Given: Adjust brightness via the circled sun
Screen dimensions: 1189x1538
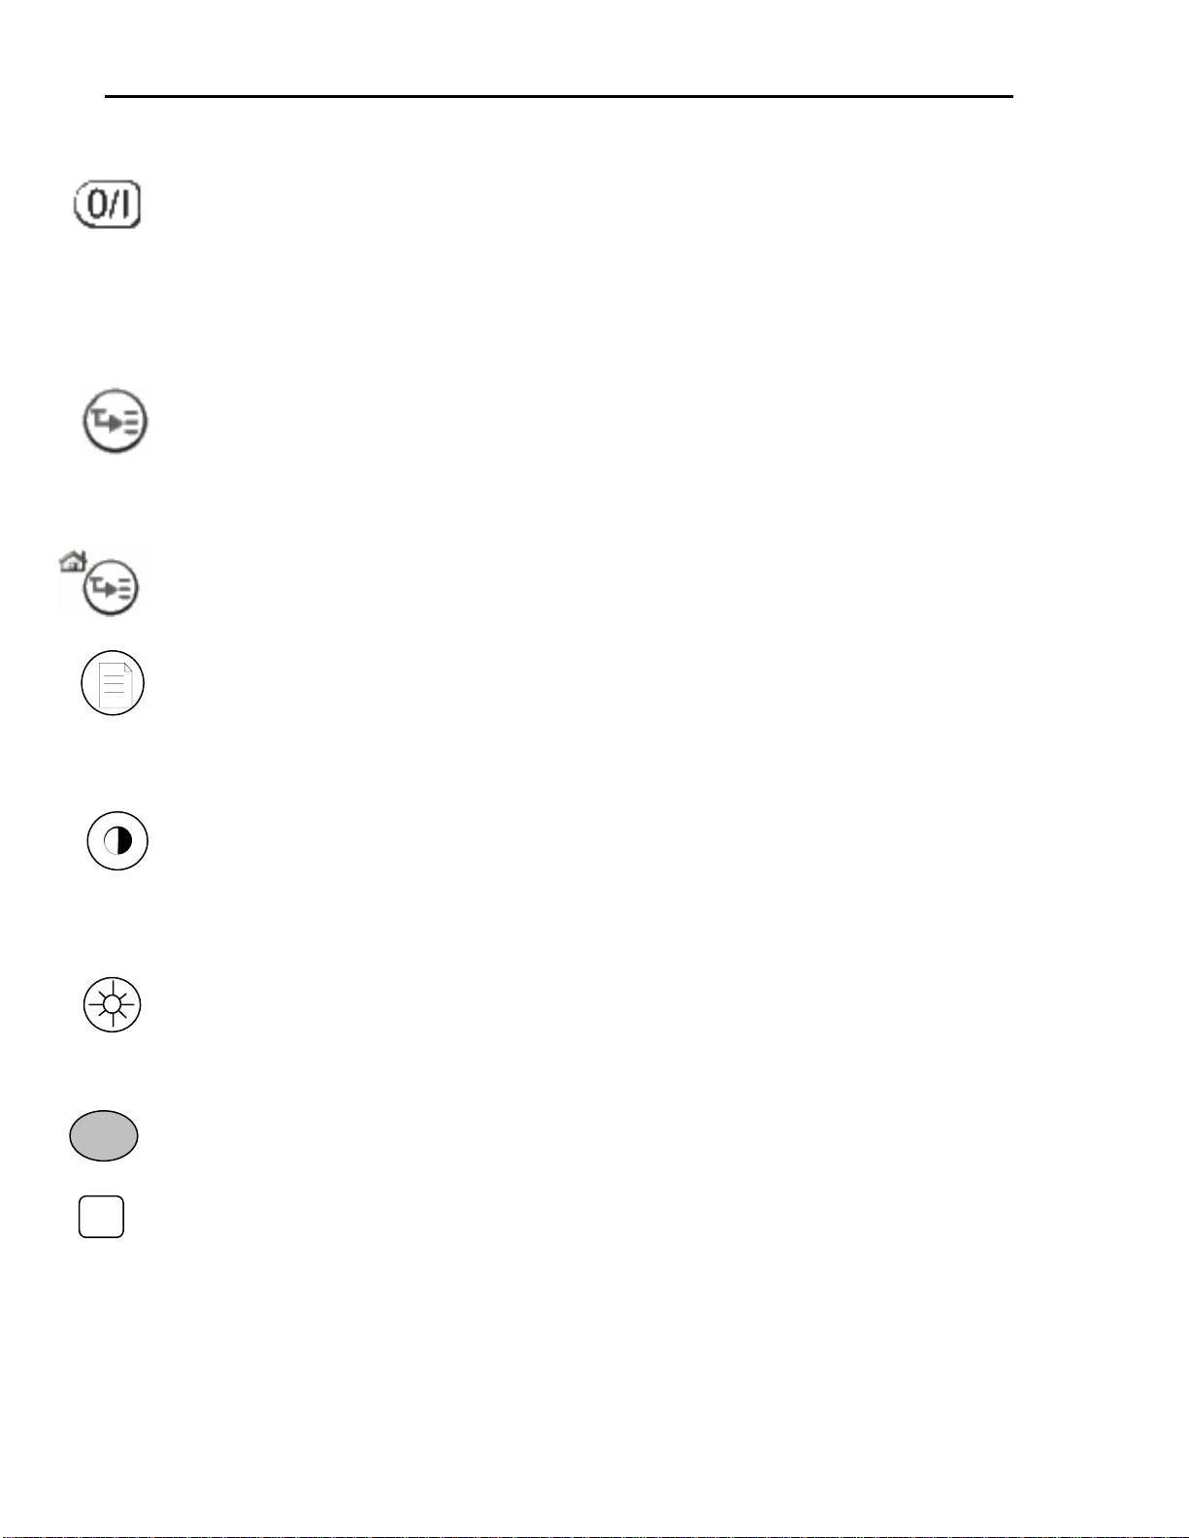Looking at the screenshot, I should (x=113, y=1004).
